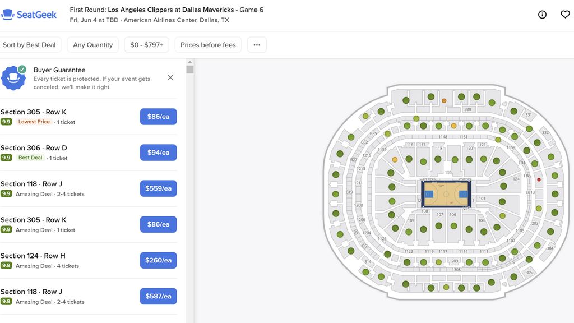Click the orange deal dot near section 328
The width and height of the screenshot is (574, 323).
click(444, 101)
